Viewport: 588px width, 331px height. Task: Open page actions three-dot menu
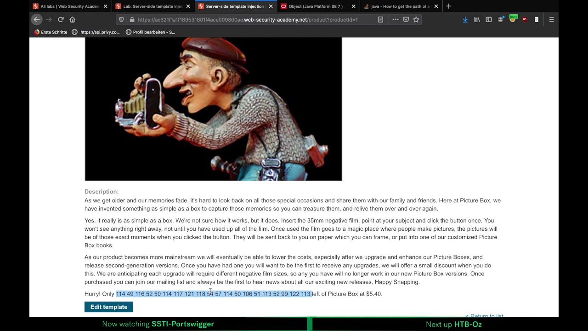point(396,20)
